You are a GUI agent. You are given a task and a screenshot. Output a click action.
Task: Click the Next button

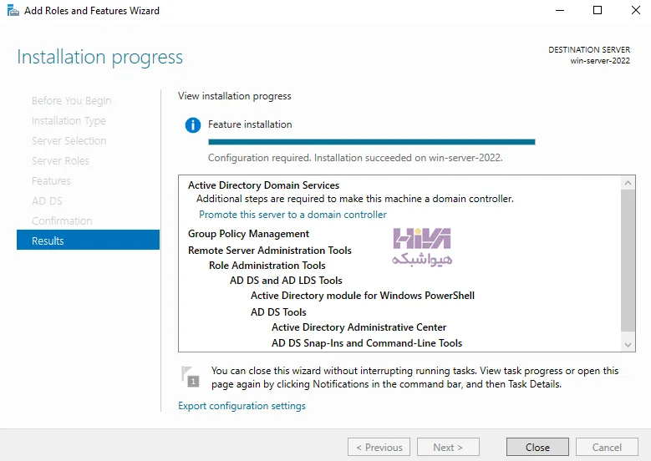[x=448, y=448]
